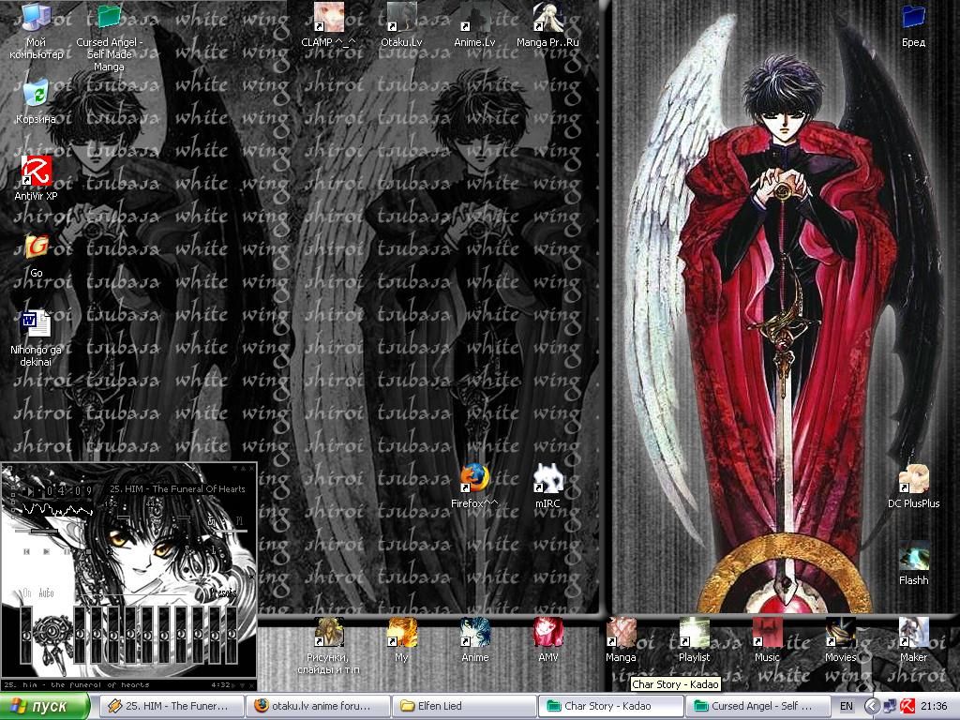The image size is (960, 720).
Task: Open the Playlist shortcut
Action: point(694,639)
